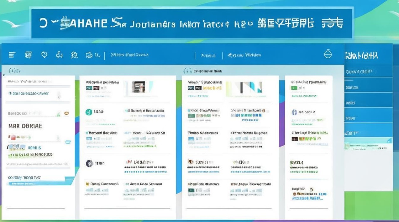Click the orange ring icon in the left panel
Screen dimensions: 399x222
click(x=66, y=113)
